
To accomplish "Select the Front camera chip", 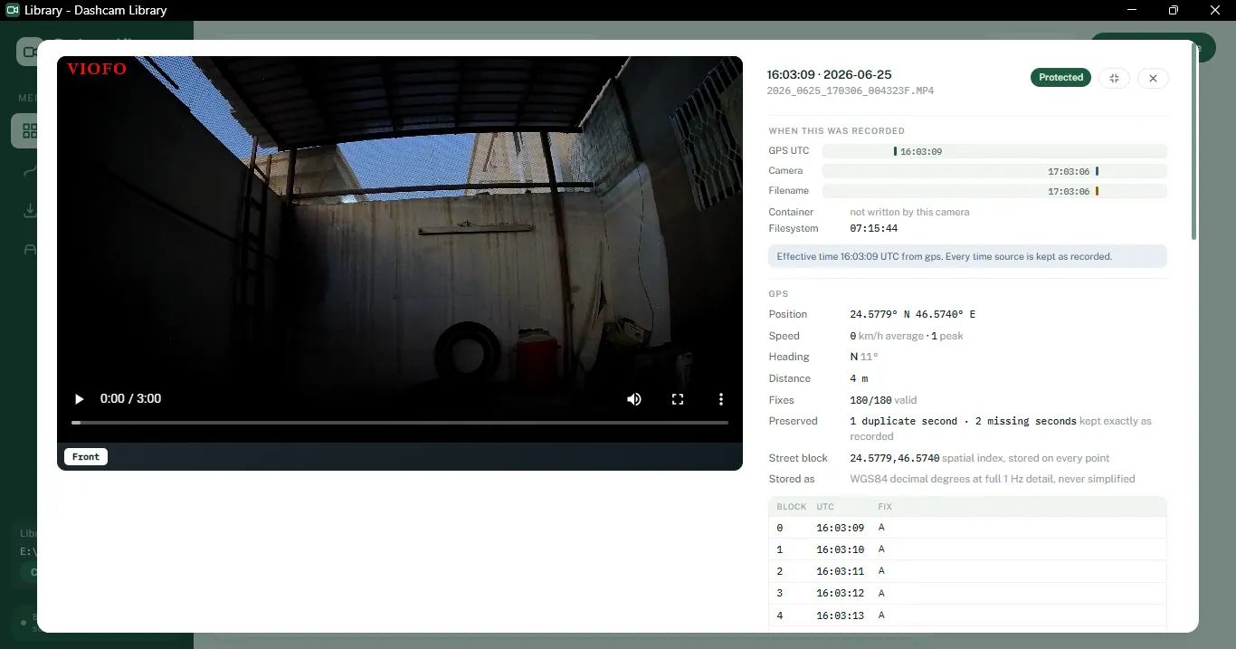I will (x=86, y=456).
